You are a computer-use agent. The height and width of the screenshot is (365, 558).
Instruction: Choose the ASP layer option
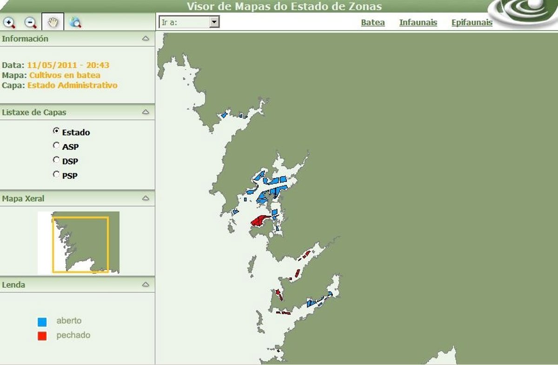point(57,146)
